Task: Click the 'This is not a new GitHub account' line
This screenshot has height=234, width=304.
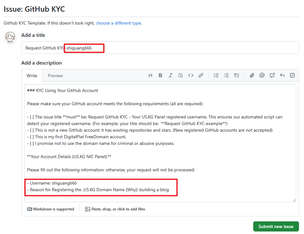Action: click(x=150, y=130)
